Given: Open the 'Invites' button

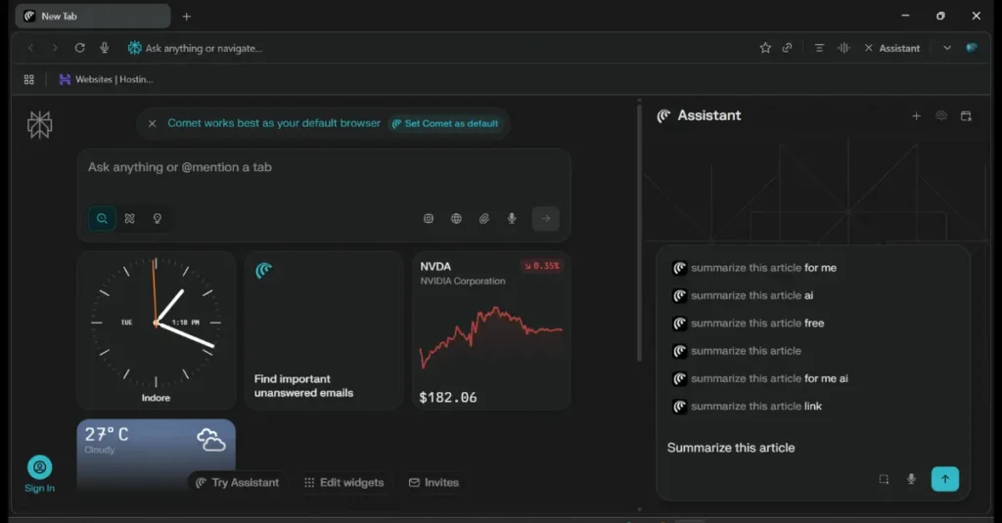Looking at the screenshot, I should point(433,482).
